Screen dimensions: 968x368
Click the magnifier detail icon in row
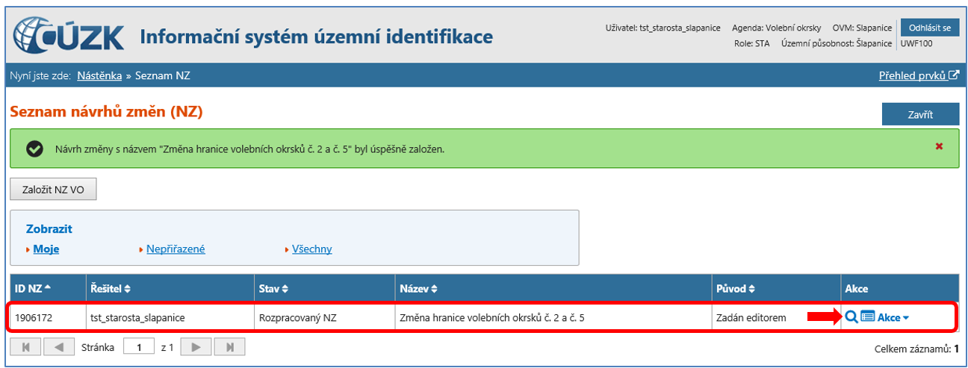coord(850,317)
